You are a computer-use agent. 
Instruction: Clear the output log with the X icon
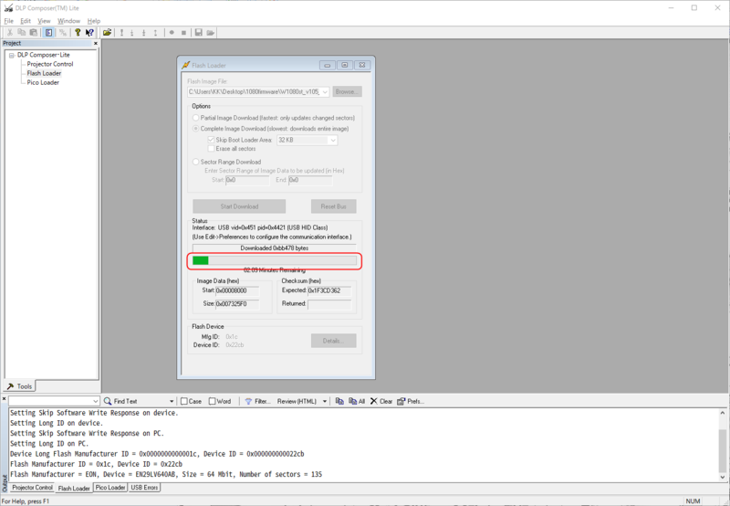pos(381,401)
